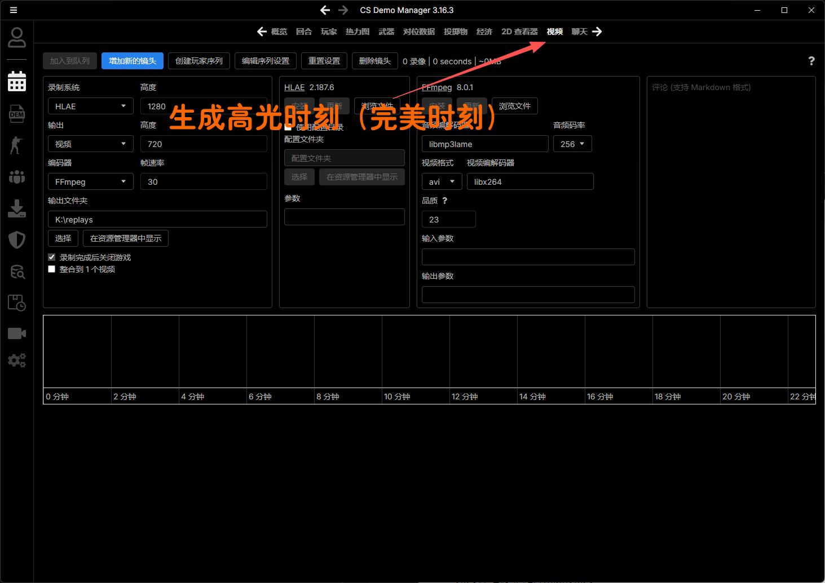The height and width of the screenshot is (583, 825).
Task: Open the avi 视频格式 dropdown
Action: [442, 182]
